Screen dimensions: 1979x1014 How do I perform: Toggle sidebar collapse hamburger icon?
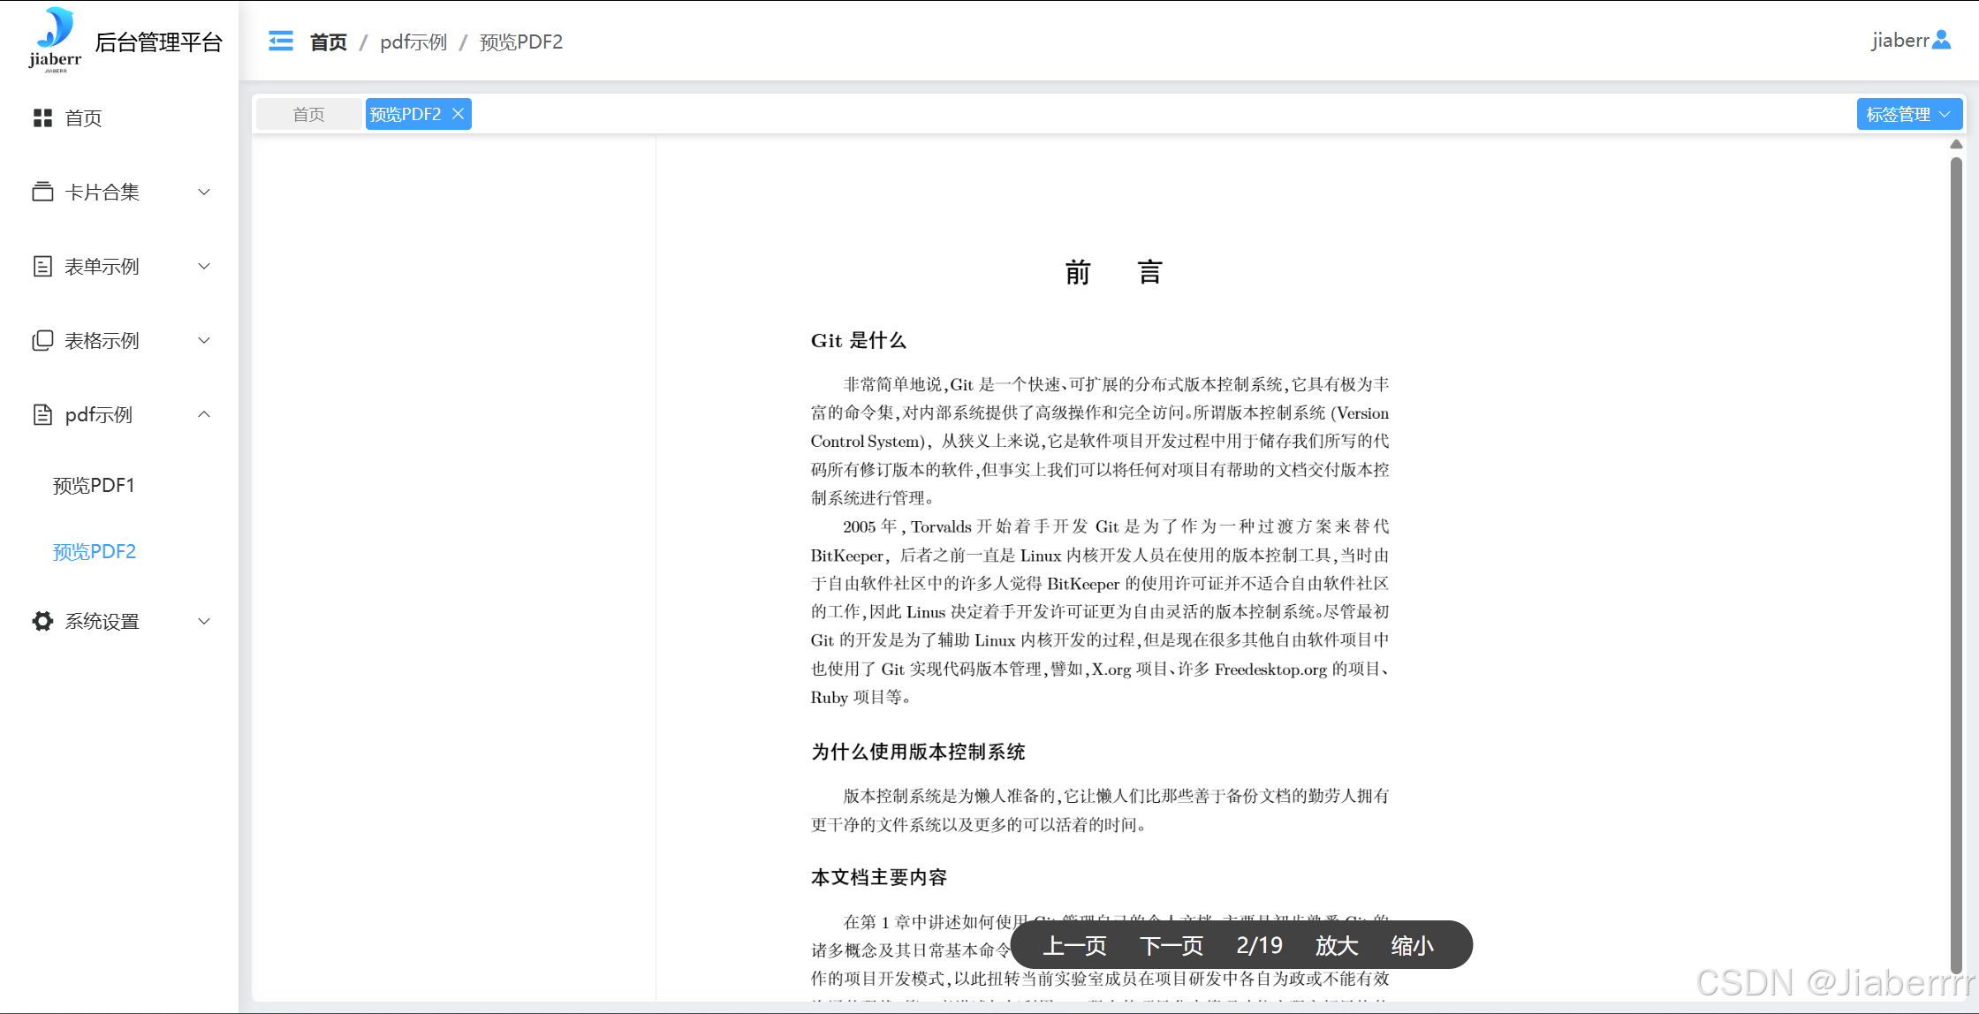click(280, 41)
